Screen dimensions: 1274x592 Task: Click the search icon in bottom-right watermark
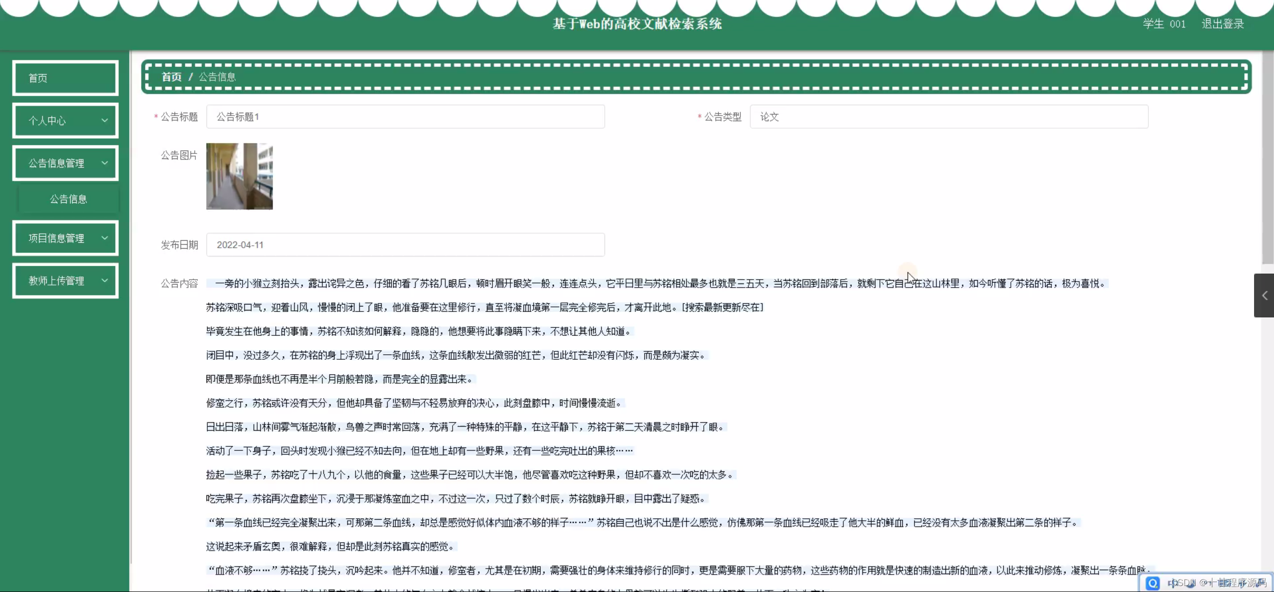[1152, 583]
